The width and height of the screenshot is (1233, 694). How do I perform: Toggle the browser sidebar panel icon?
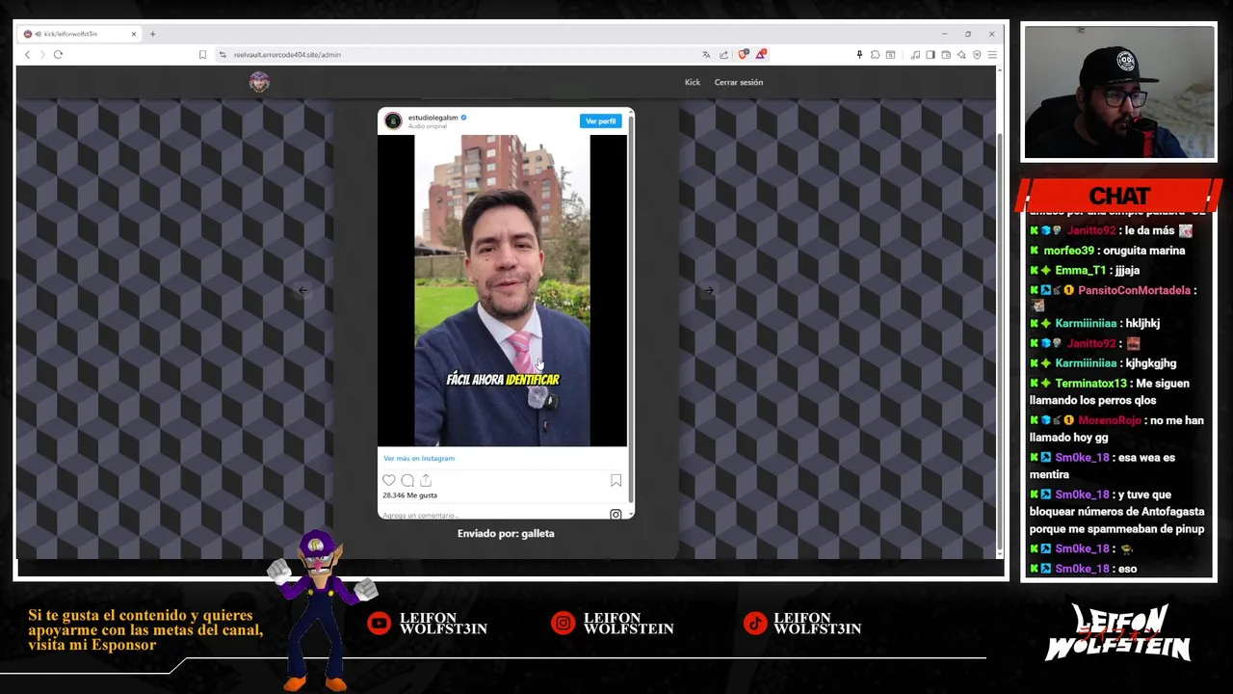point(931,55)
